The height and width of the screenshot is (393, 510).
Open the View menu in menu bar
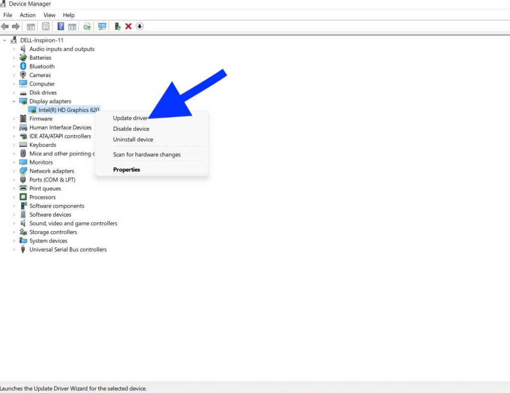pyautogui.click(x=49, y=15)
